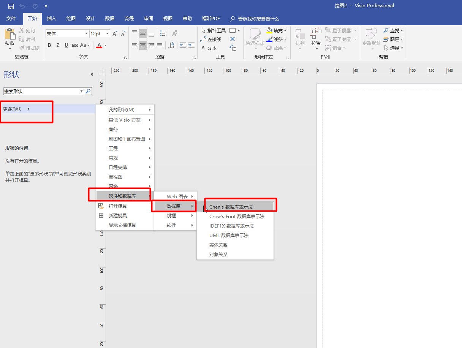Toggle underline formatting
Screen dimensions: 462x348
tap(65, 45)
